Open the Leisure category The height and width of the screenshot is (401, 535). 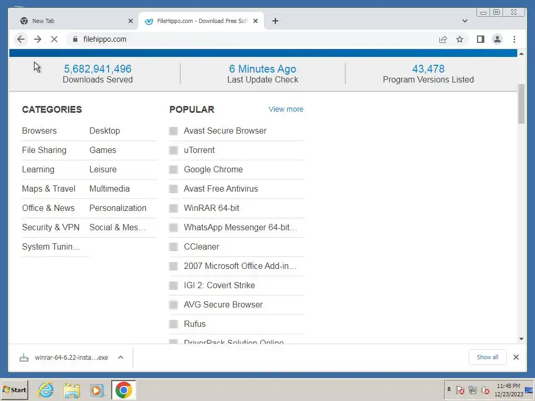103,170
